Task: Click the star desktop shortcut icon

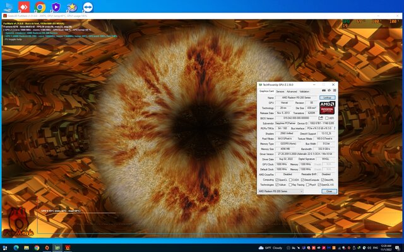Action: coord(71,8)
